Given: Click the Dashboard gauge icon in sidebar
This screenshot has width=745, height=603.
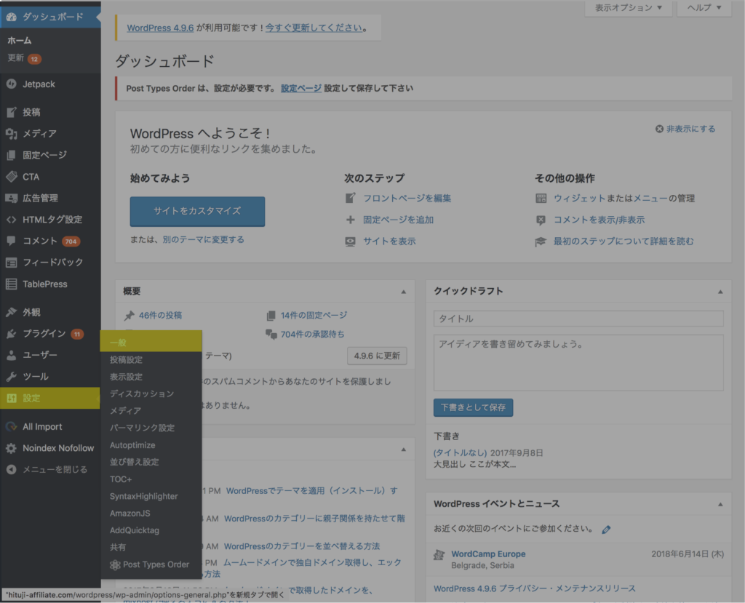Looking at the screenshot, I should 12,17.
